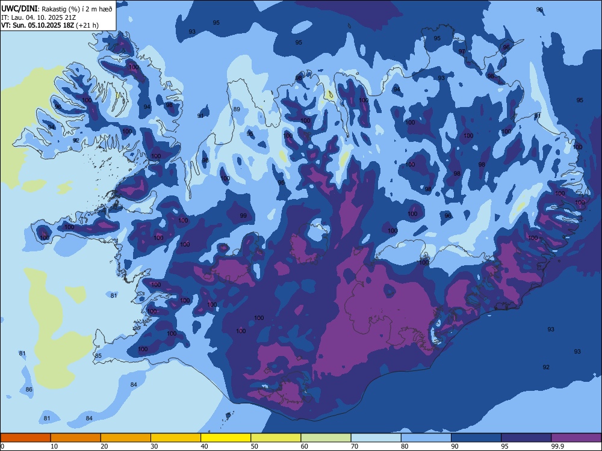This screenshot has height=451, width=602.
Task: Click the 95–99.9% navy legend swatch
Action: pos(526,438)
